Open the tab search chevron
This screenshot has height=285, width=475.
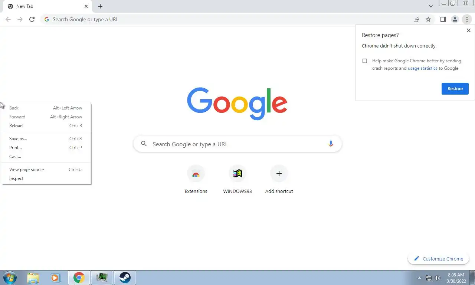pyautogui.click(x=430, y=6)
